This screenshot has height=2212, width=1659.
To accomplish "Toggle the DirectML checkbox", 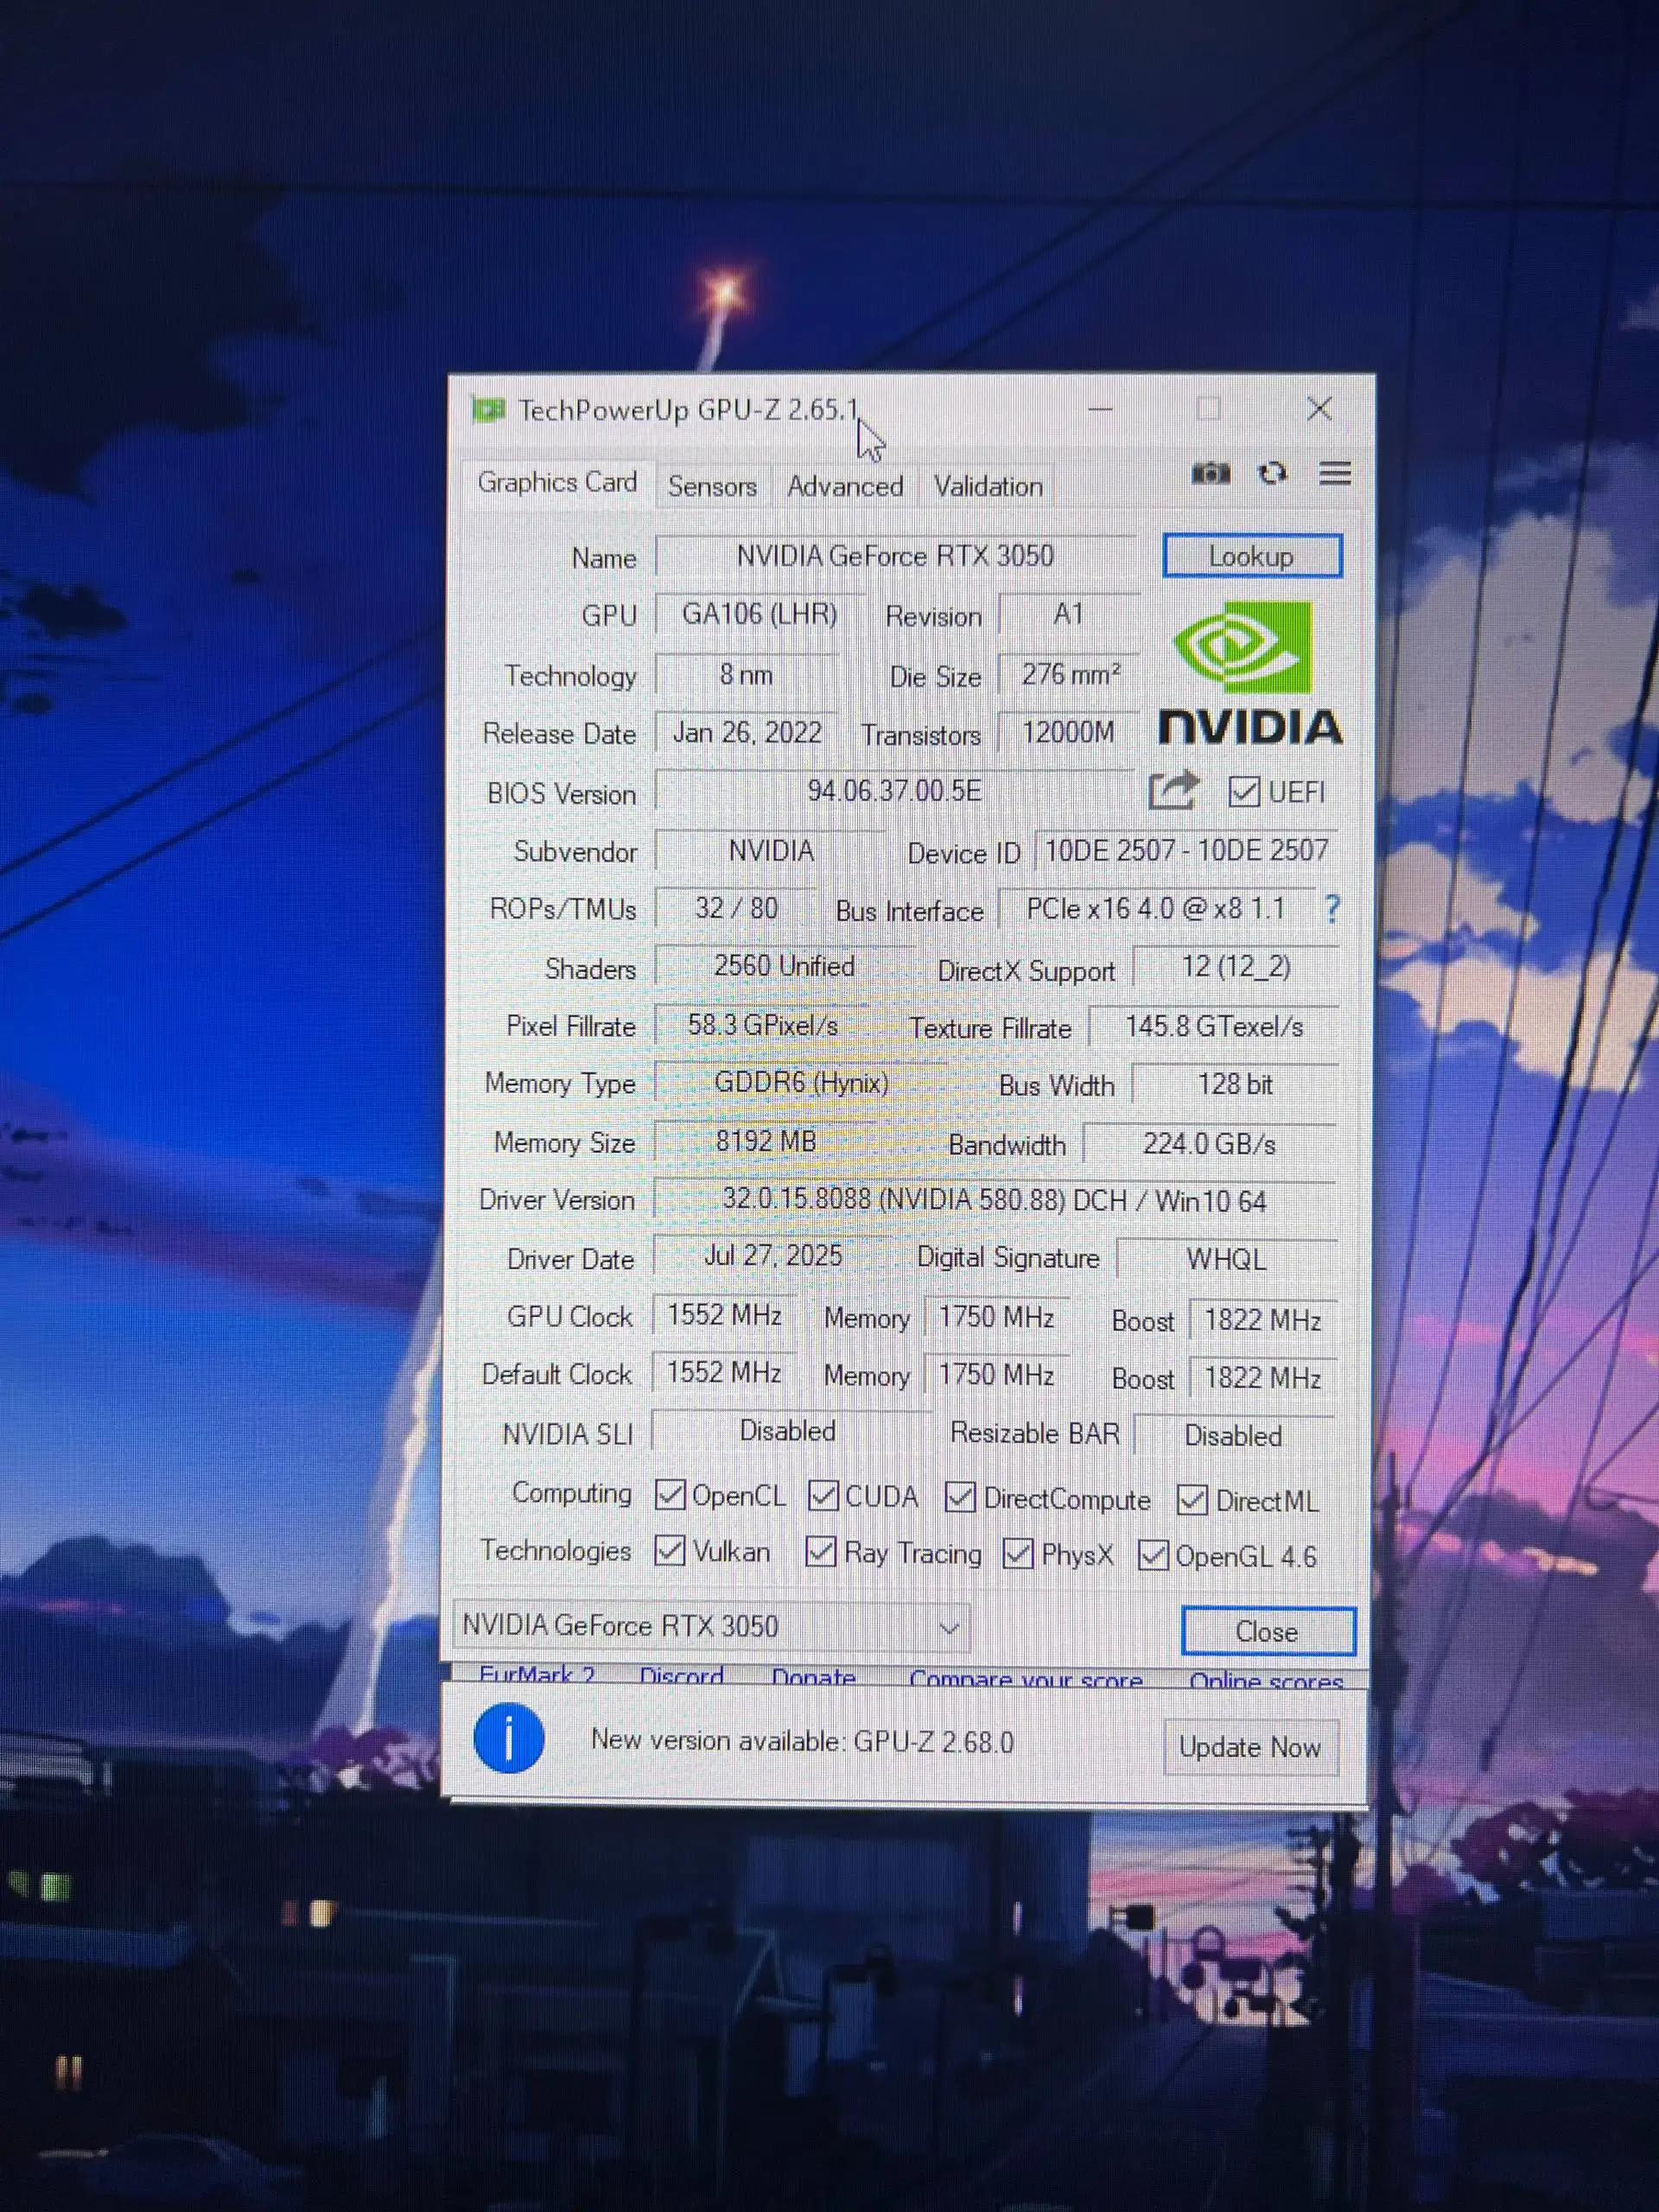I will pyautogui.click(x=1192, y=1500).
